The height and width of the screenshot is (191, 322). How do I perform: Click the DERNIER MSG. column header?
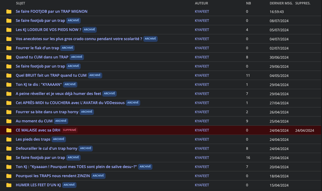(x=281, y=3)
